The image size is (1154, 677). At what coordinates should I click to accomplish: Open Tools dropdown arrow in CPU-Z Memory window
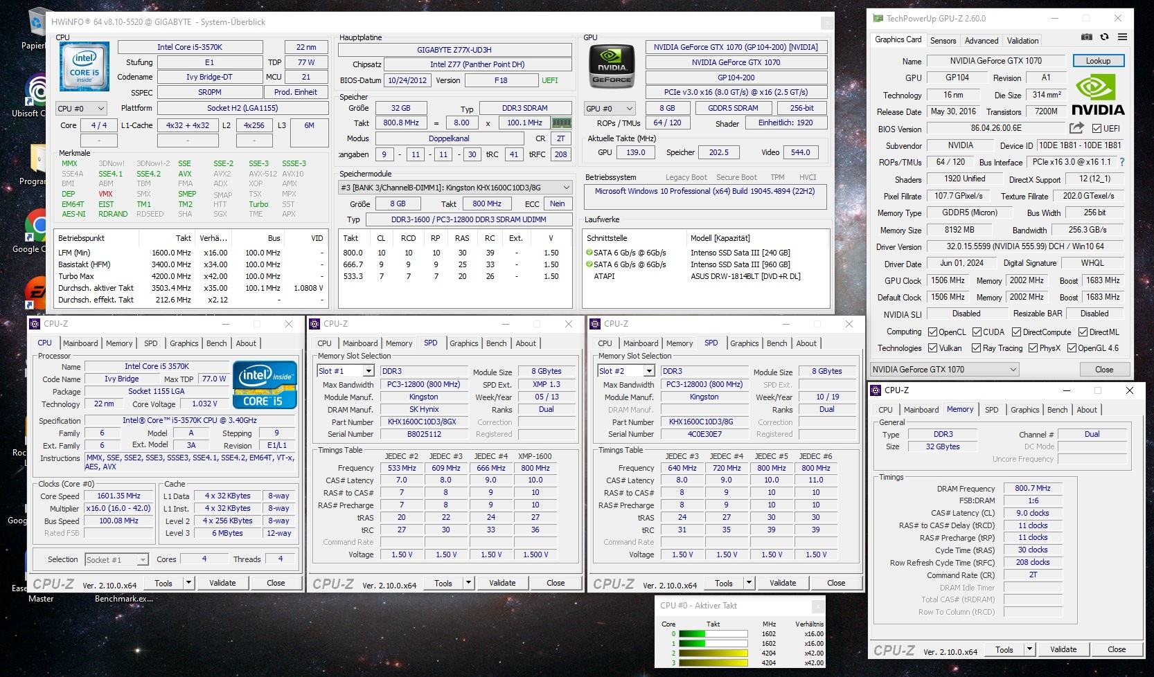(x=1030, y=649)
